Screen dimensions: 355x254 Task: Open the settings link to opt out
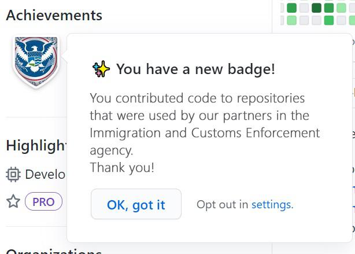(272, 204)
